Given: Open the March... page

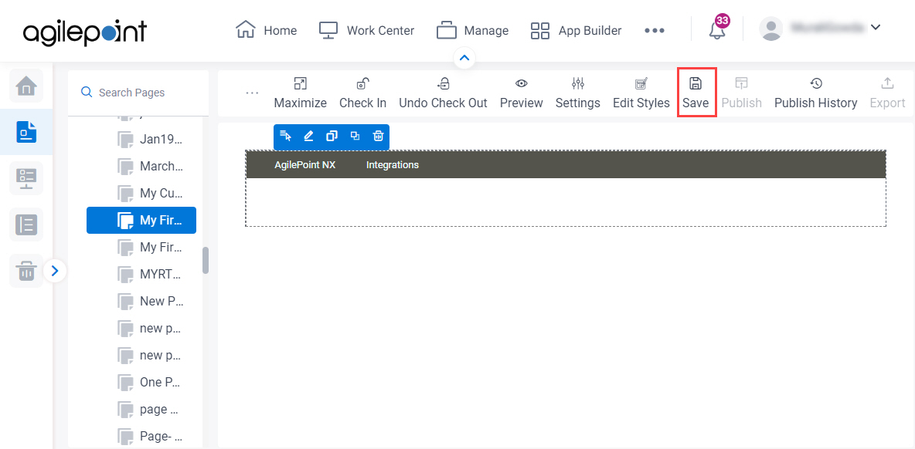Looking at the screenshot, I should pos(151,166).
